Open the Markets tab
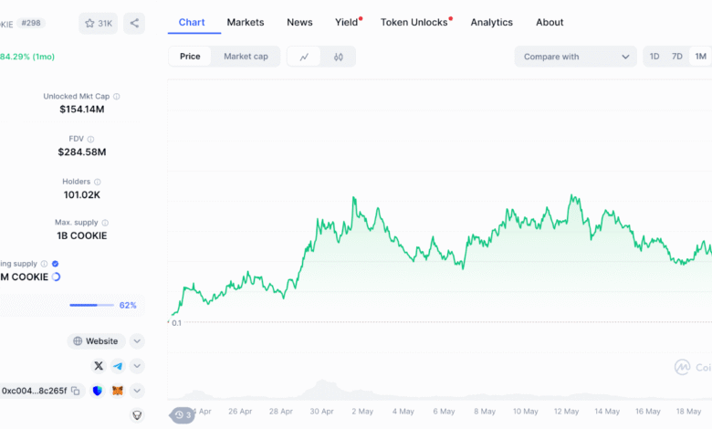The image size is (712, 429). [246, 22]
